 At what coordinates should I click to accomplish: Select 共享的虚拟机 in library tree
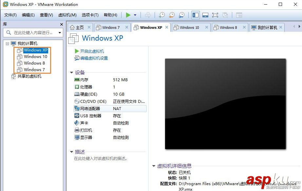pos(29,76)
